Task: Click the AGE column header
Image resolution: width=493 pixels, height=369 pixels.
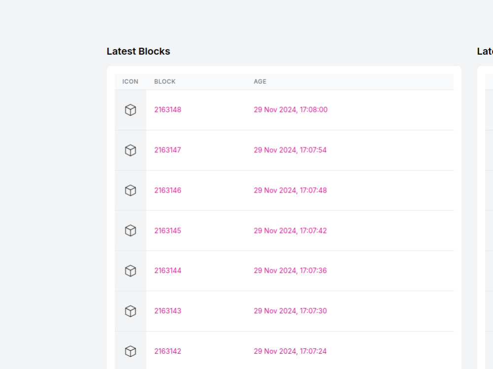Action: click(x=260, y=81)
